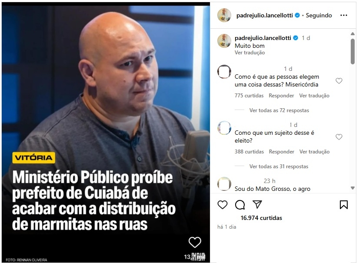359x263 pixels.
Task: Expand 'Ver todas as 72 respostas'
Action: [x=279, y=110]
